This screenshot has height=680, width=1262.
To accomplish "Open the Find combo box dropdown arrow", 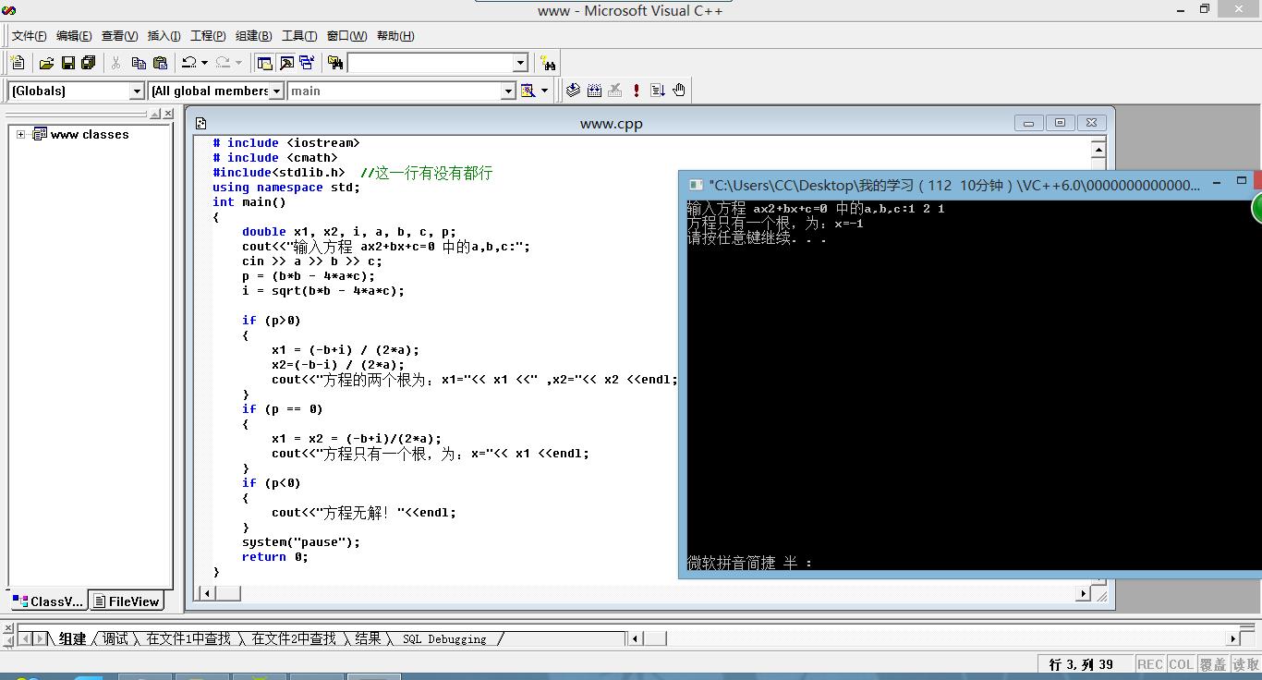I will tap(520, 63).
